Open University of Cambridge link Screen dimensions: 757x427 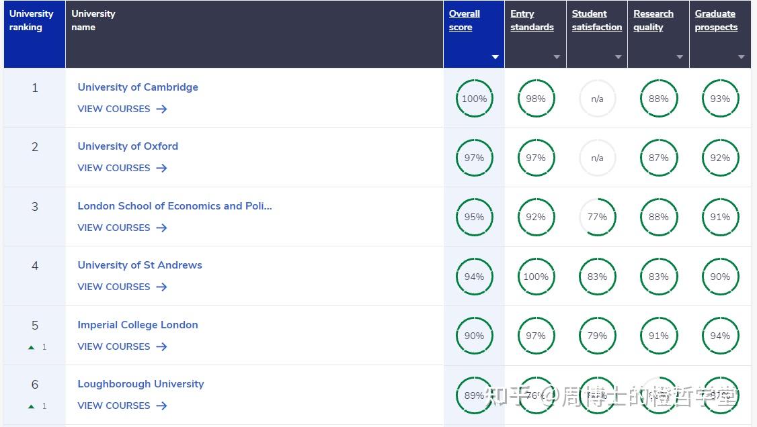[x=138, y=87]
